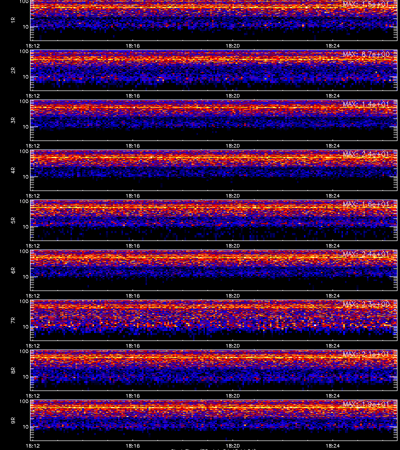
Task: Click the 3R spectrogram plot area
Action: [x=214, y=120]
